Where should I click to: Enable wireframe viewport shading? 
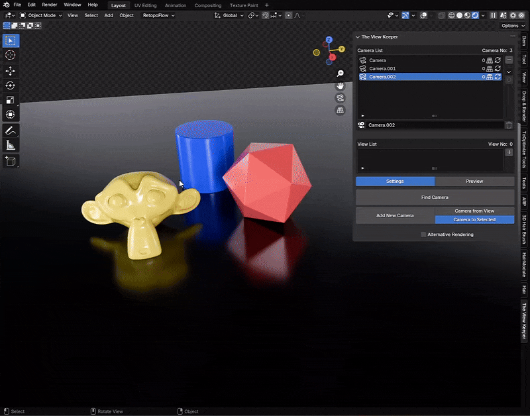click(451, 15)
